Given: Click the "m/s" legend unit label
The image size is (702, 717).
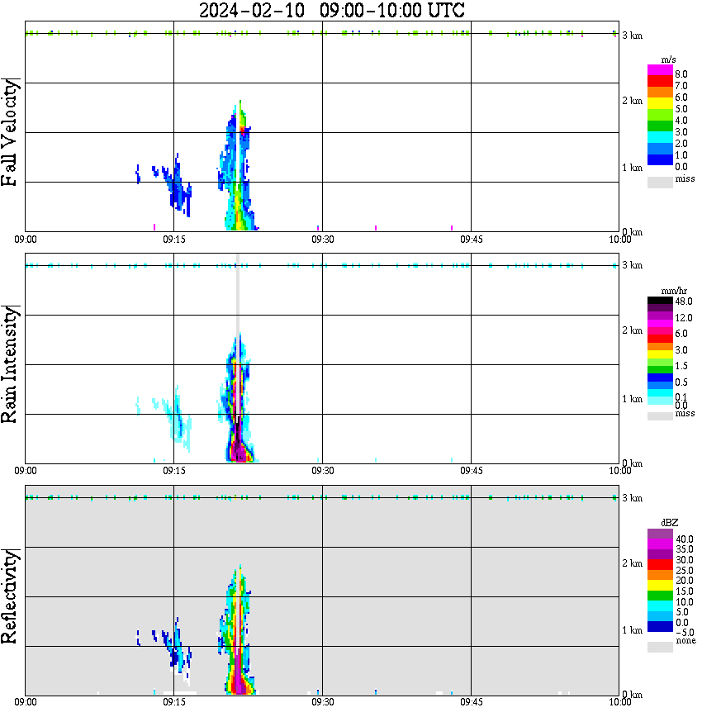Looking at the screenshot, I should coord(668,60).
